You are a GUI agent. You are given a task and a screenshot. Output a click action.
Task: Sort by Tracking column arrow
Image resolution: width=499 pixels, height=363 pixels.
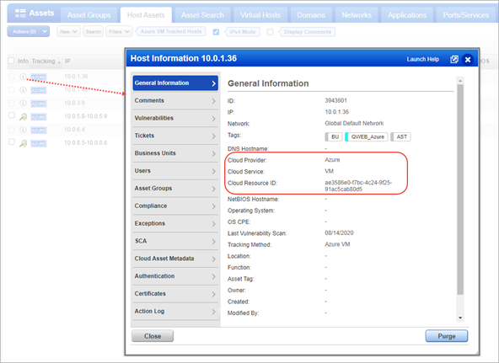pyautogui.click(x=59, y=62)
